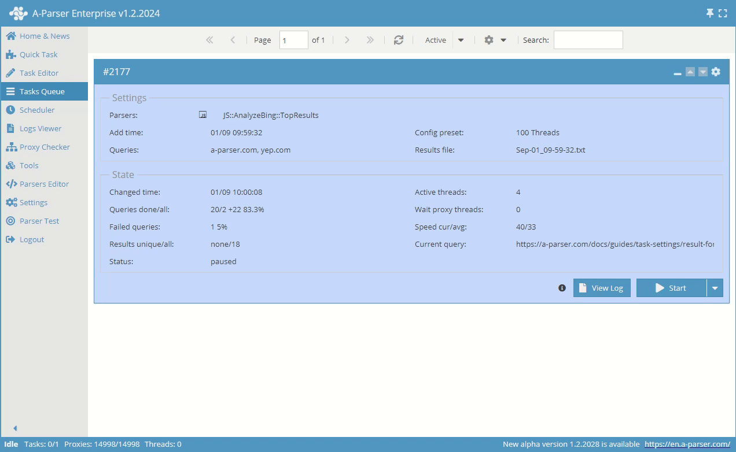Open task #2177 gear settings
This screenshot has height=452, width=736.
coord(716,72)
